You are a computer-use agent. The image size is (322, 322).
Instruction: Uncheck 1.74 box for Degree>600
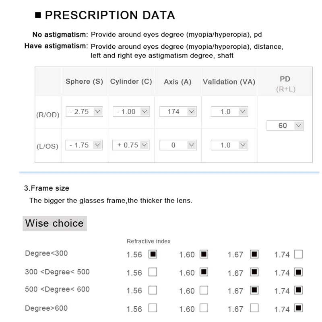tap(298, 308)
